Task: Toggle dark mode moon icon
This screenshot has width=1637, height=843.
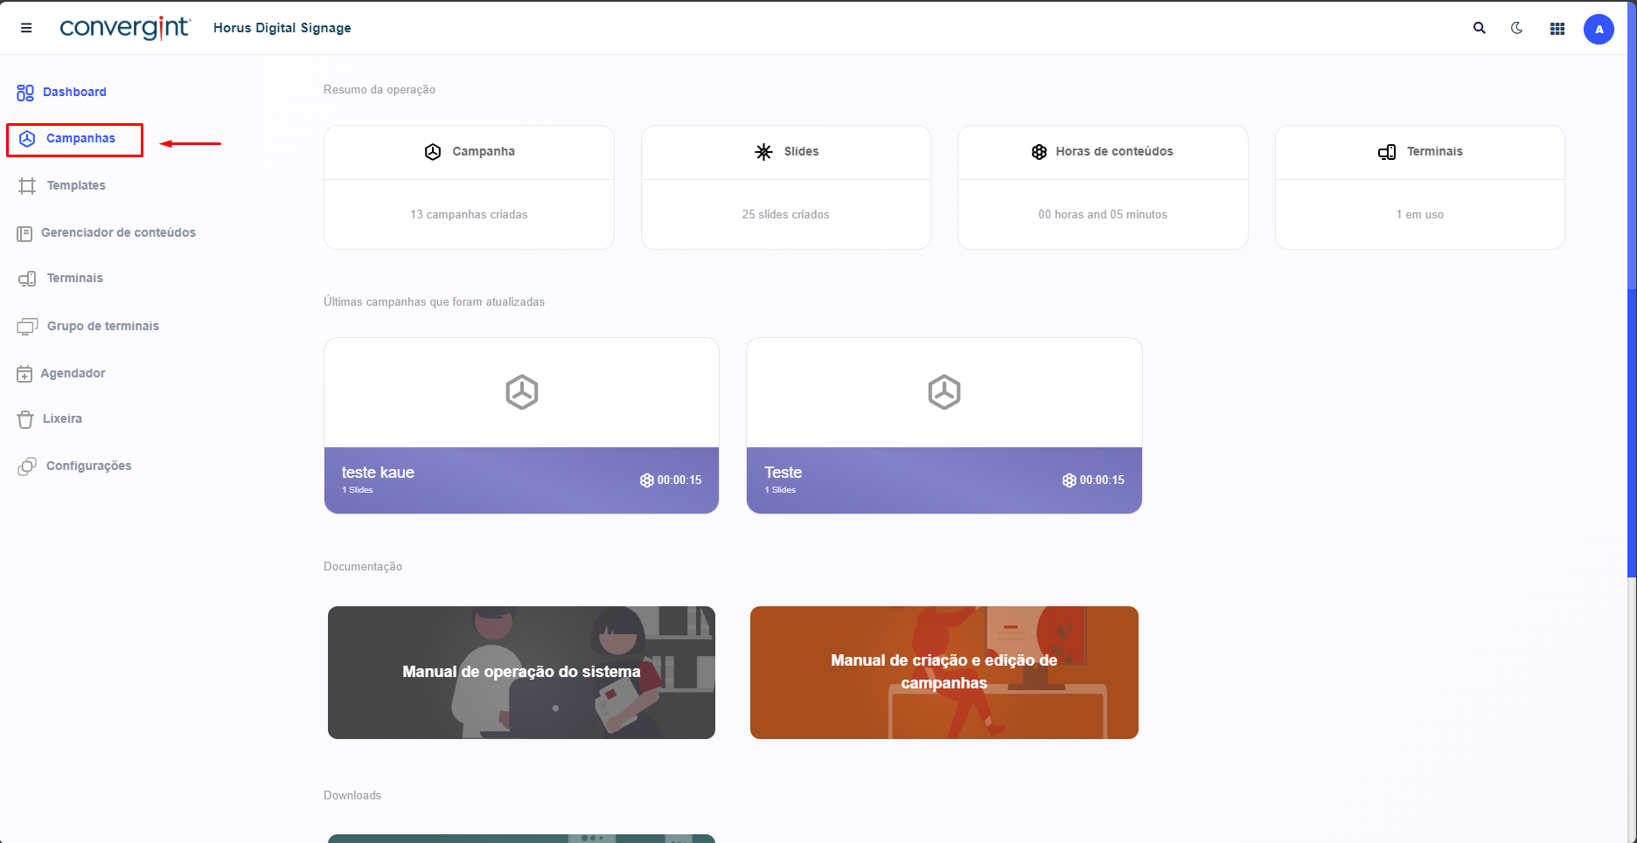Action: point(1517,28)
